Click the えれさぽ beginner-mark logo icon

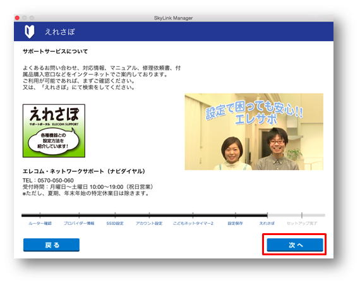[30, 32]
